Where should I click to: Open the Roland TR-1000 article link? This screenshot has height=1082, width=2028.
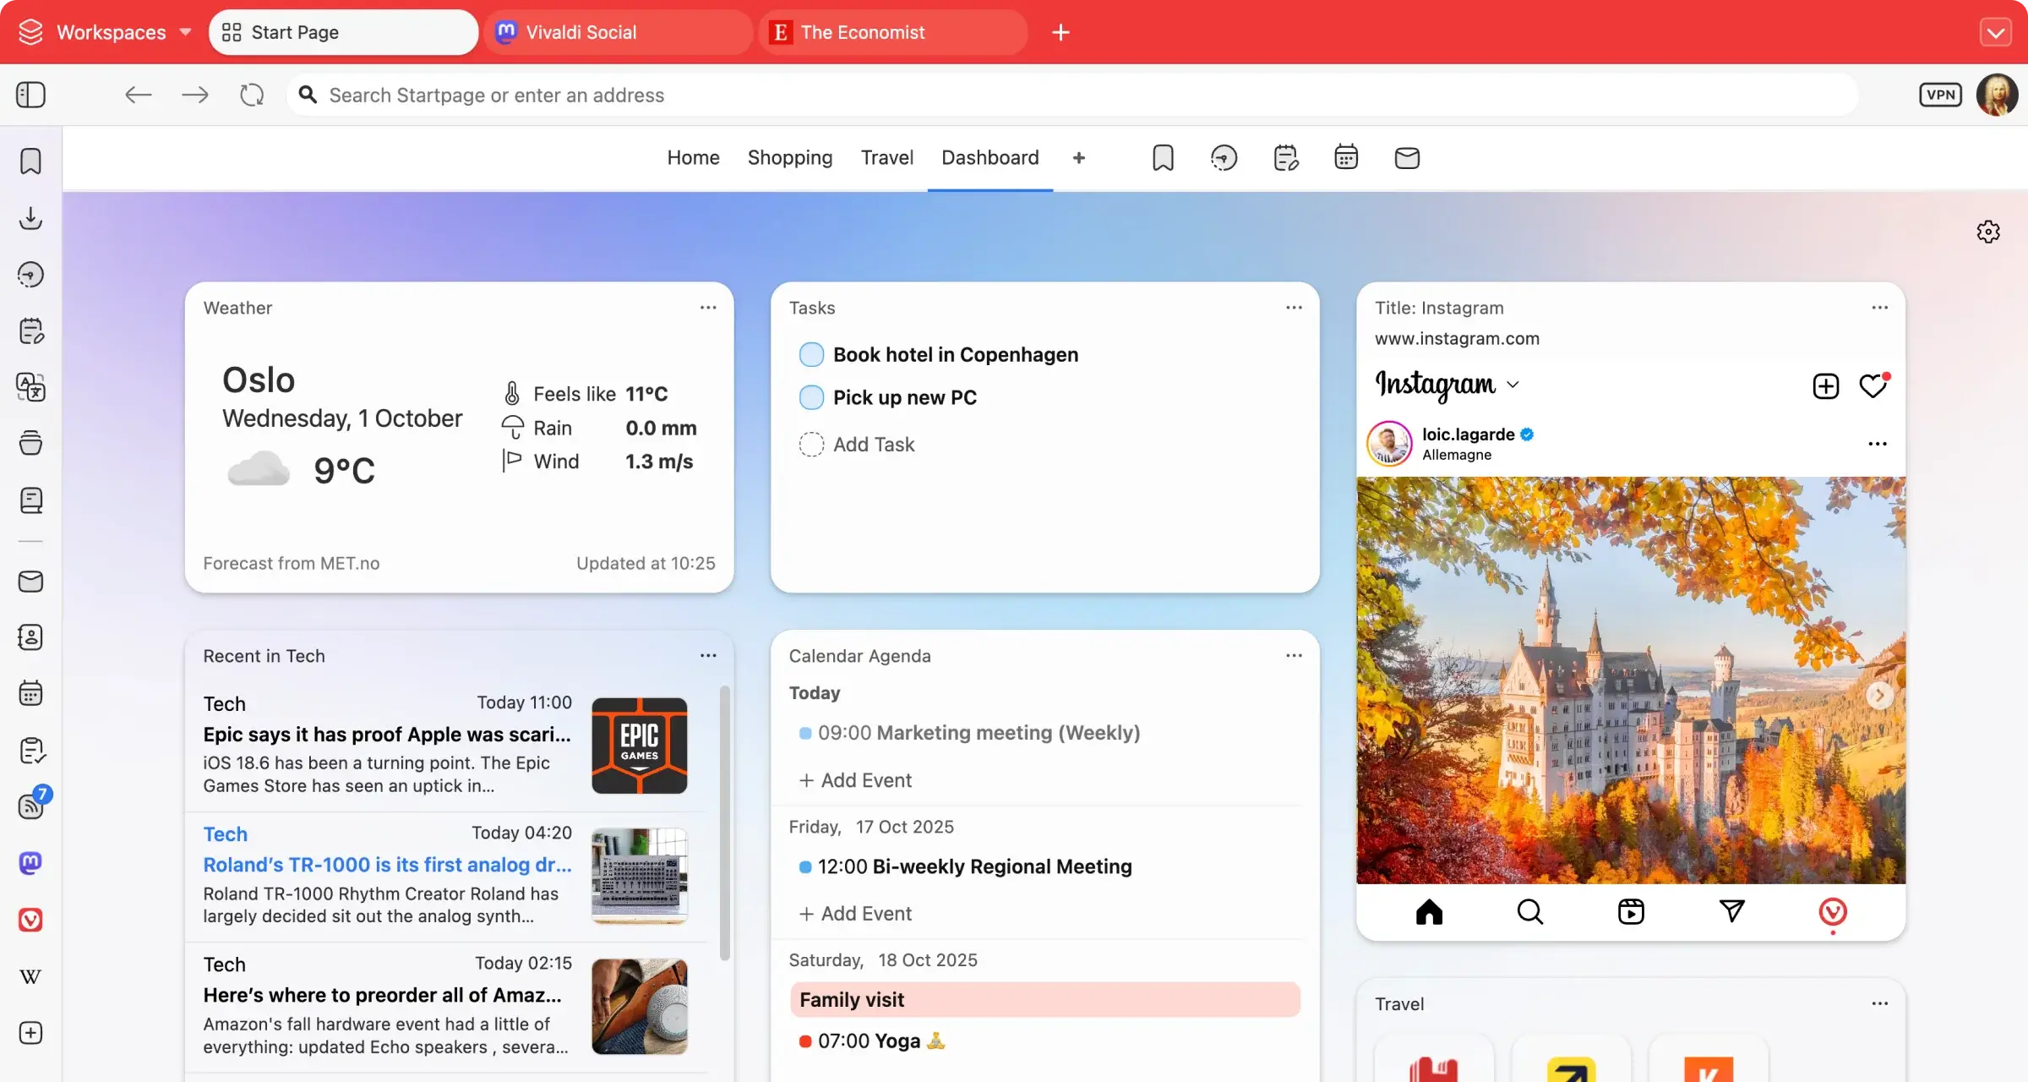pyautogui.click(x=387, y=865)
